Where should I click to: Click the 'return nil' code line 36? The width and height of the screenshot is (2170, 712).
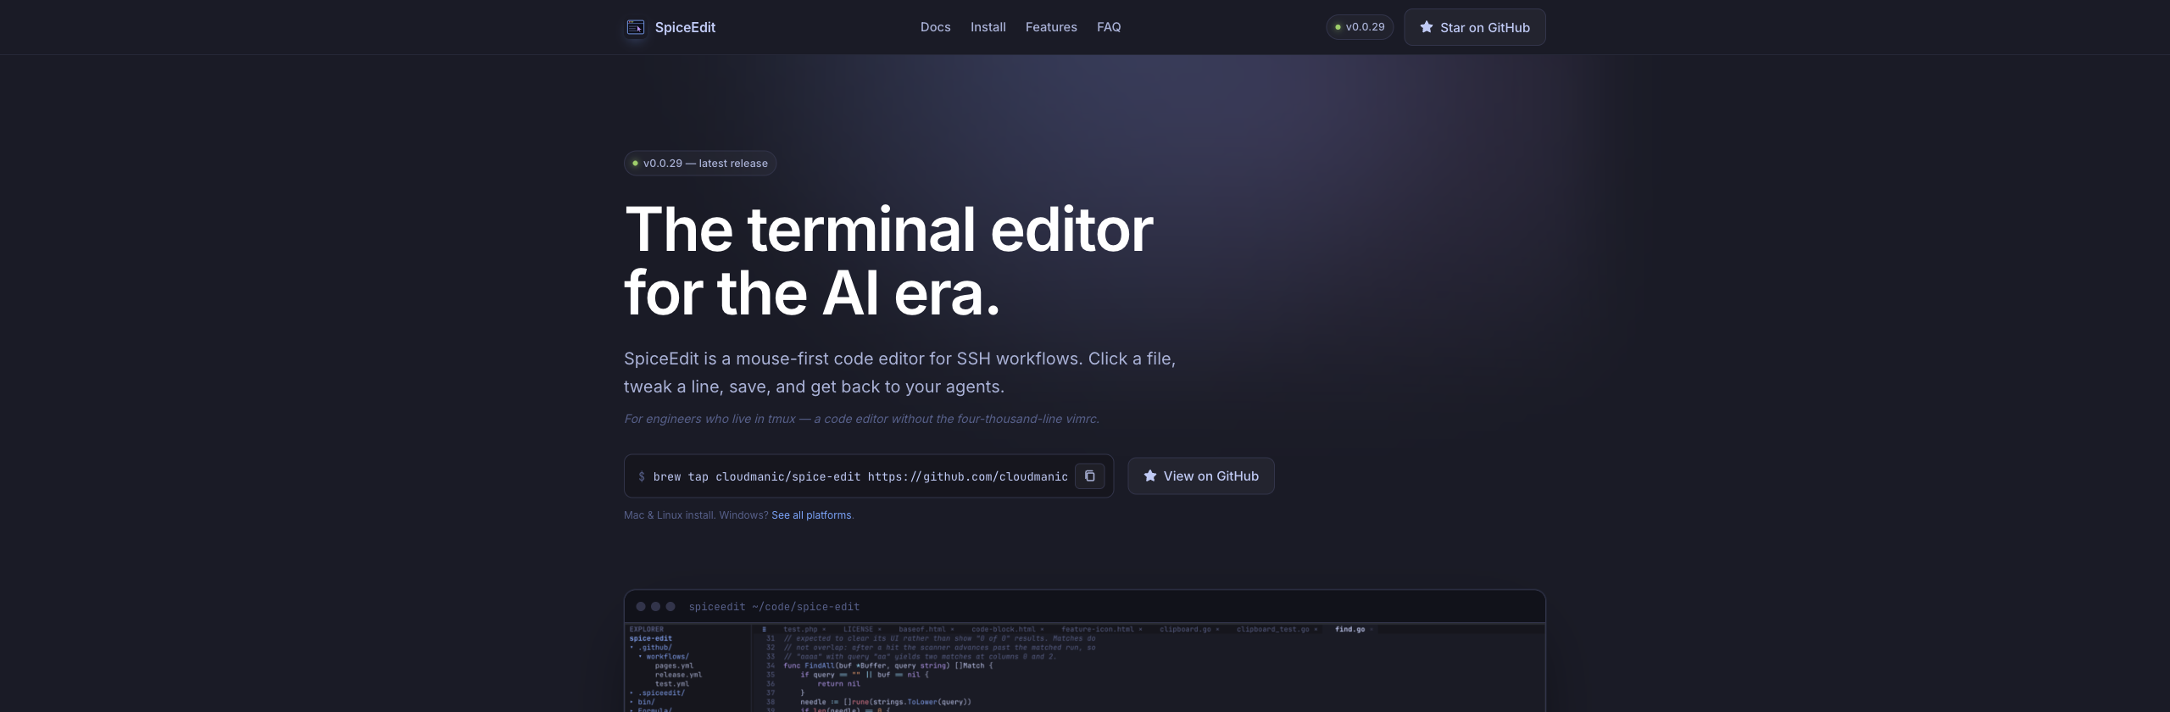tap(838, 684)
